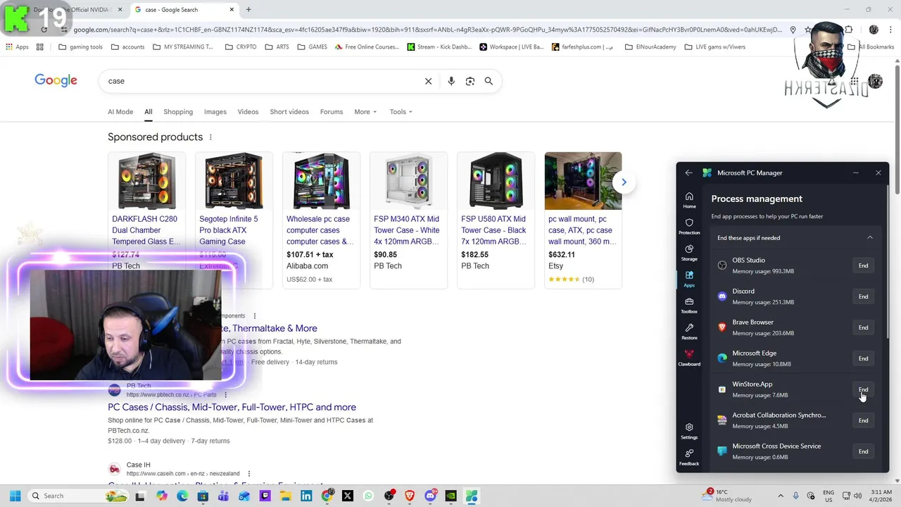Collapse 'End these apps if needed' section
This screenshot has width=901, height=507.
(869, 238)
